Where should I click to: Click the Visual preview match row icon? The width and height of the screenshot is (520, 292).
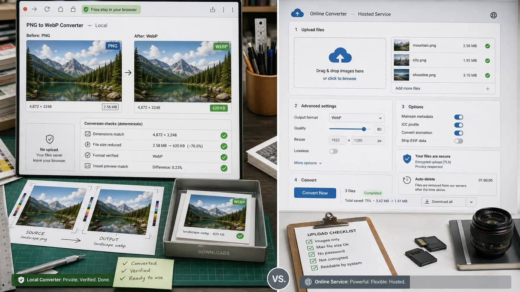click(x=88, y=166)
